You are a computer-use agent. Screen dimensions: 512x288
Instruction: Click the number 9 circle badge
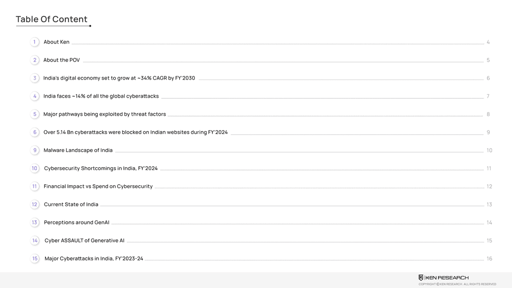point(35,150)
